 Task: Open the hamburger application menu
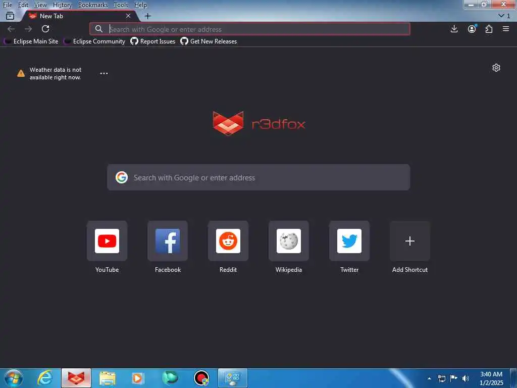[506, 29]
